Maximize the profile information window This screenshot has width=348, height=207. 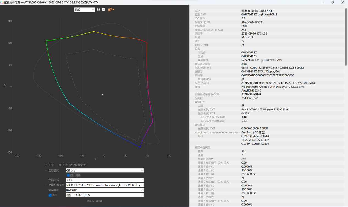(x=332, y=2)
